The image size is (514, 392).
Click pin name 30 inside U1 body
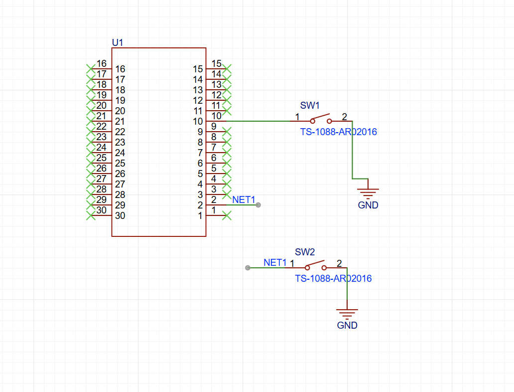pyautogui.click(x=120, y=215)
